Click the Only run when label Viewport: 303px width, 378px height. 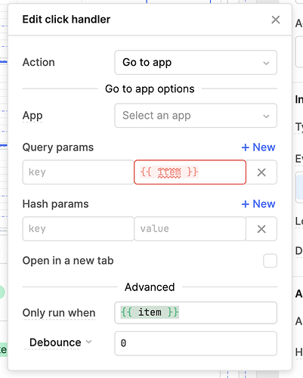59,313
